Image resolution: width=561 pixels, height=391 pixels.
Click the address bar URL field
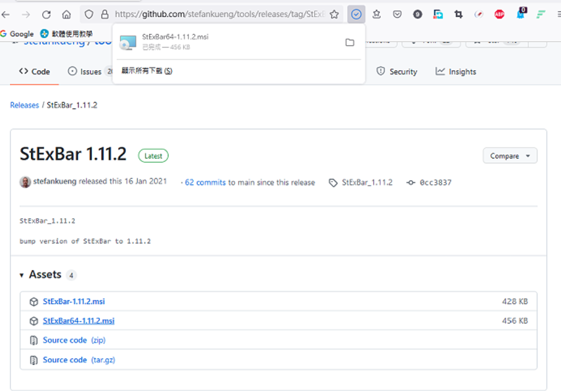[220, 15]
